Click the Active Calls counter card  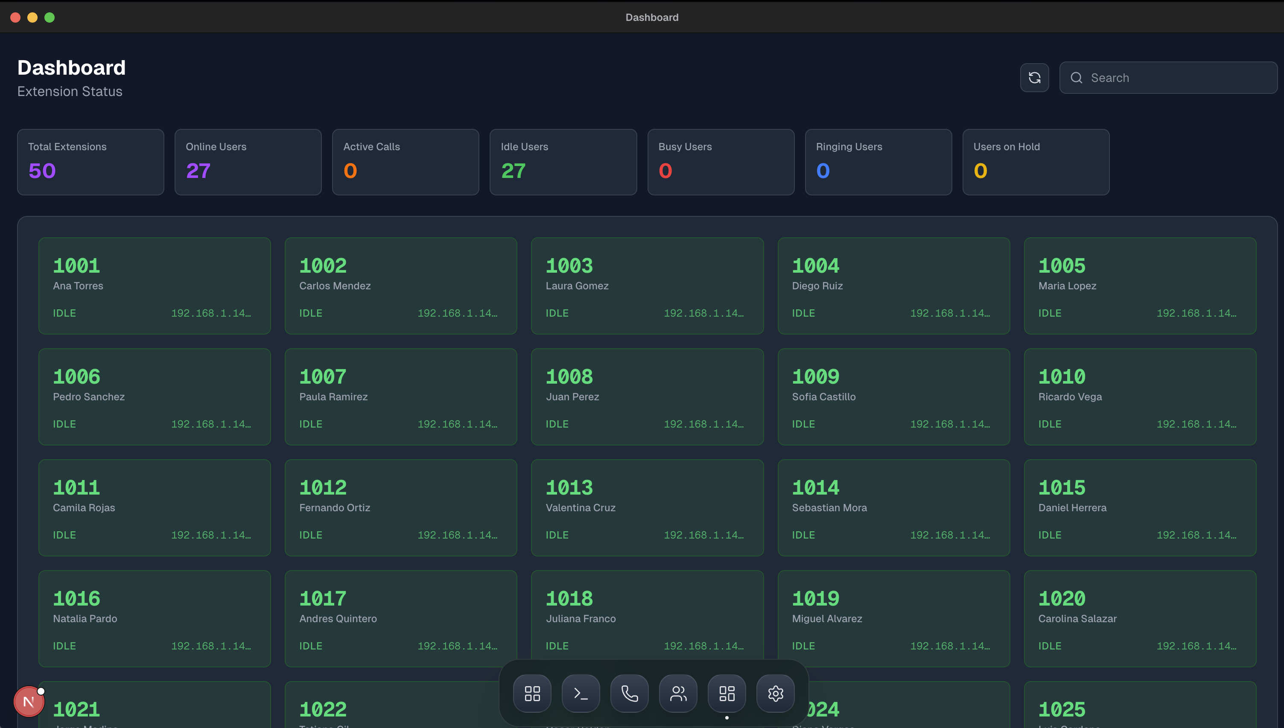tap(405, 161)
